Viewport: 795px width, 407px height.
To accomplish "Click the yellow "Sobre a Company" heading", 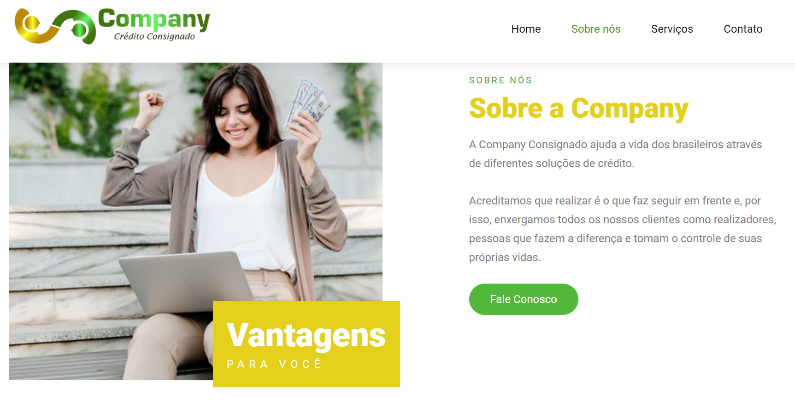I will (x=579, y=109).
